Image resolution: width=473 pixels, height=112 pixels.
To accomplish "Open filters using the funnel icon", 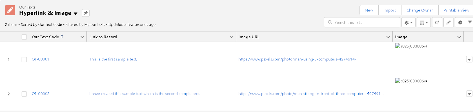I will (470, 22).
